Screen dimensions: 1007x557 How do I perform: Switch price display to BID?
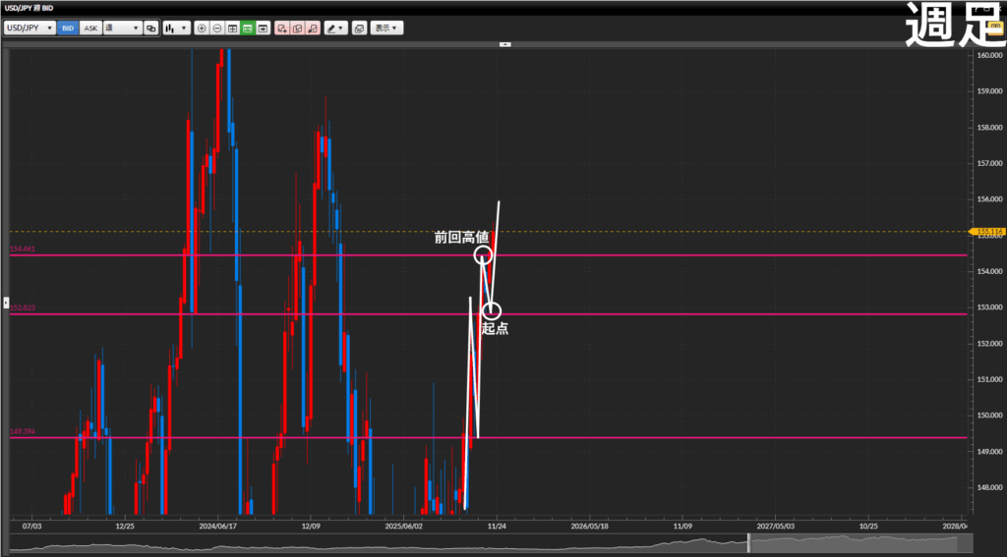point(68,28)
